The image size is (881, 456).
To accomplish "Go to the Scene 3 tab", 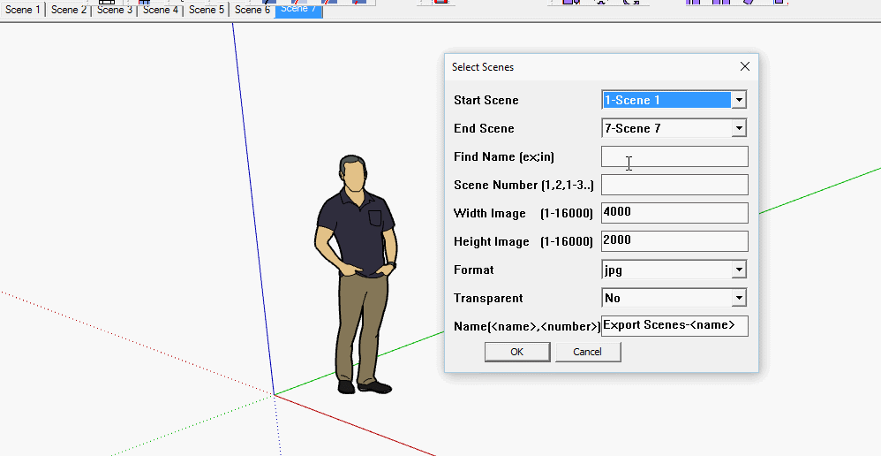I will pos(115,11).
